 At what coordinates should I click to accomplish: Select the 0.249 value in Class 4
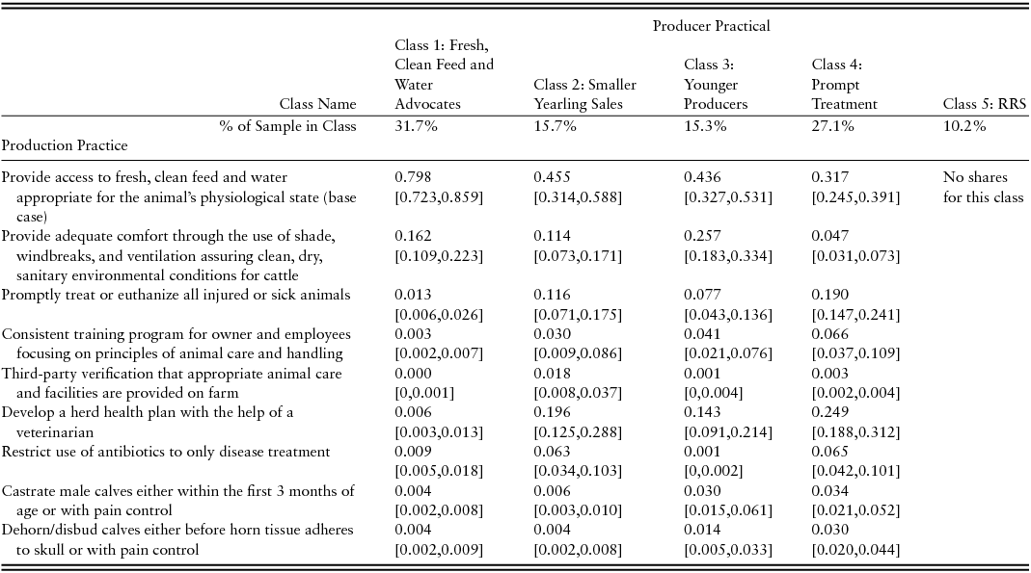point(830,412)
